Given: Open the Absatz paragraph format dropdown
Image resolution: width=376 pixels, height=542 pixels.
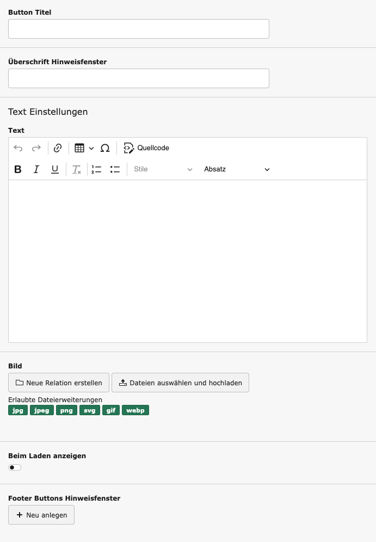Looking at the screenshot, I should click(237, 169).
